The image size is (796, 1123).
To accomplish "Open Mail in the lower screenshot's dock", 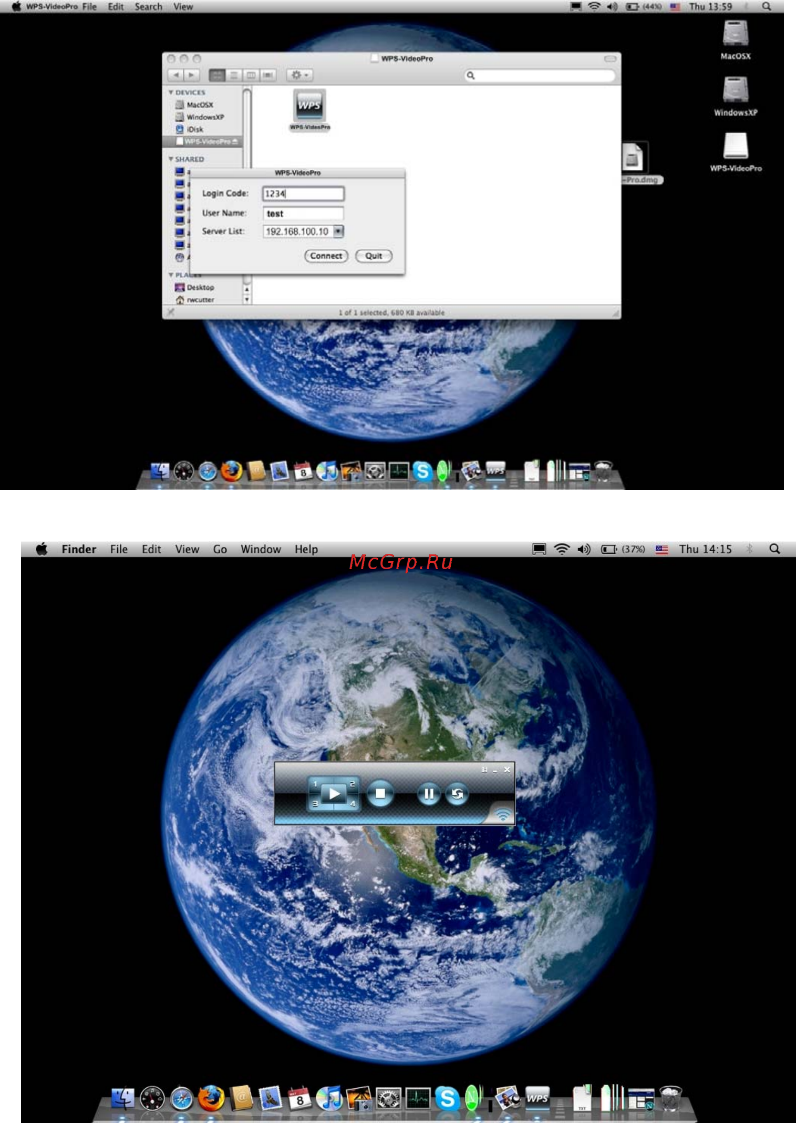I will click(x=270, y=1098).
